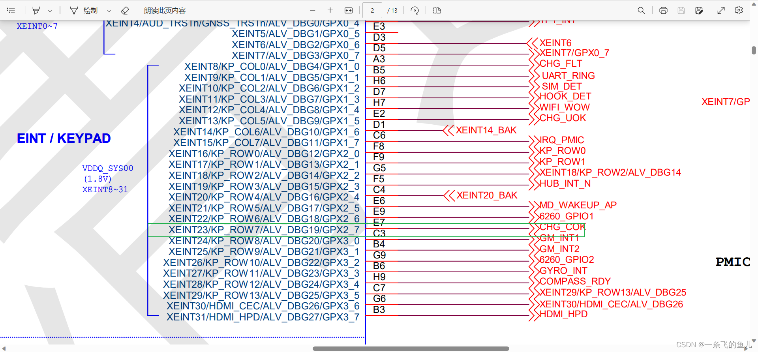Zoom in with the plus icon
758x352 pixels.
point(330,10)
